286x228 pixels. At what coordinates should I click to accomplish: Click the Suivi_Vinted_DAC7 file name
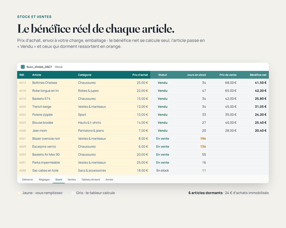(39, 67)
